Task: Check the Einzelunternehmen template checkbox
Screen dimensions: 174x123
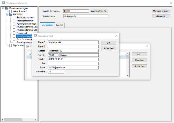Action: [x=14, y=17]
